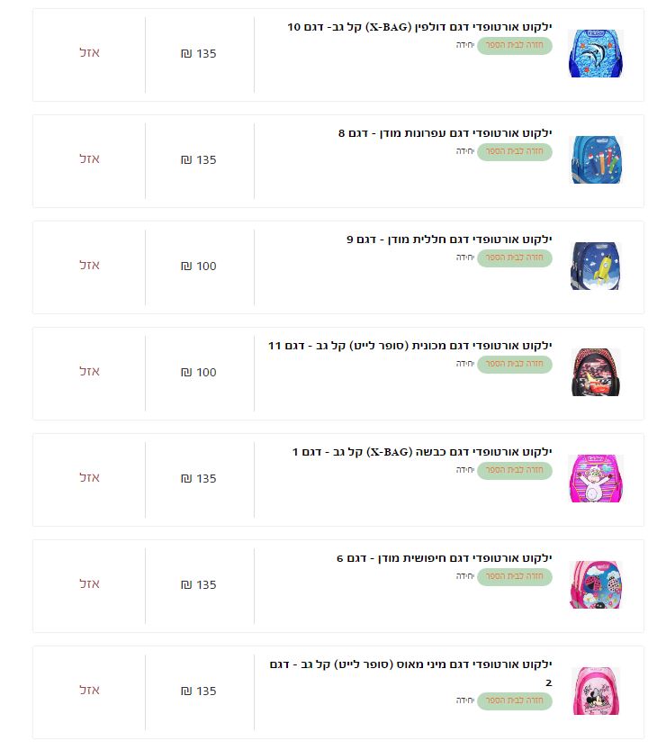Open the מכונית סופר לייט דגם 11 product

tap(409, 346)
